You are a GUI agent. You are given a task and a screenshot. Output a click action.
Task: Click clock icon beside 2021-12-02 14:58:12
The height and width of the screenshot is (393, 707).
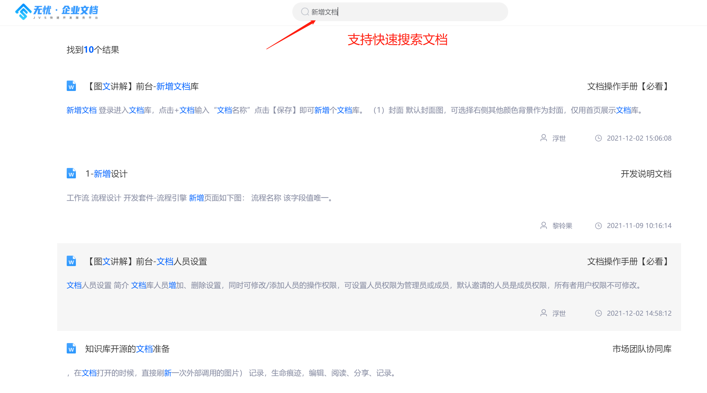[x=598, y=313]
